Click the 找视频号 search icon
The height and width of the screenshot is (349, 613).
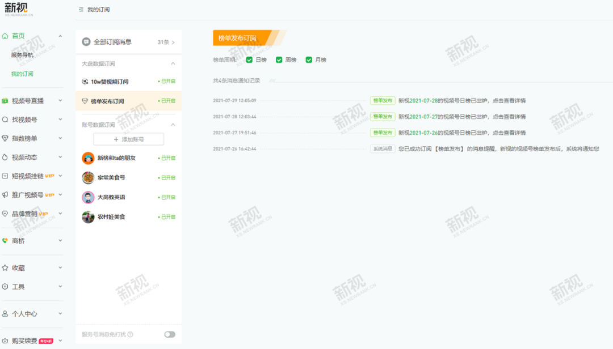(5, 120)
